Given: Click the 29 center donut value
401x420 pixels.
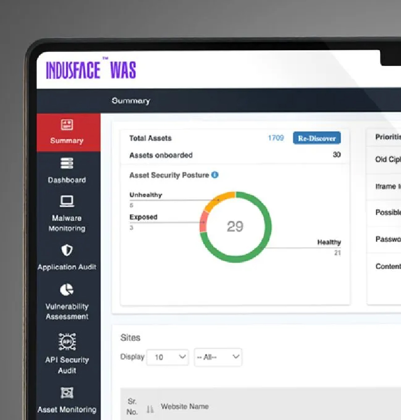Looking at the screenshot, I should (x=235, y=226).
